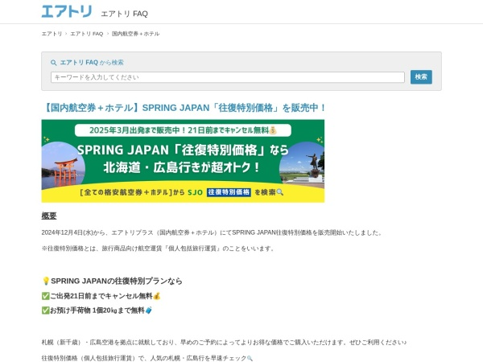Open the SPRING JAPAN 往復特別価格 article heading
This screenshot has width=483, height=362.
point(184,108)
